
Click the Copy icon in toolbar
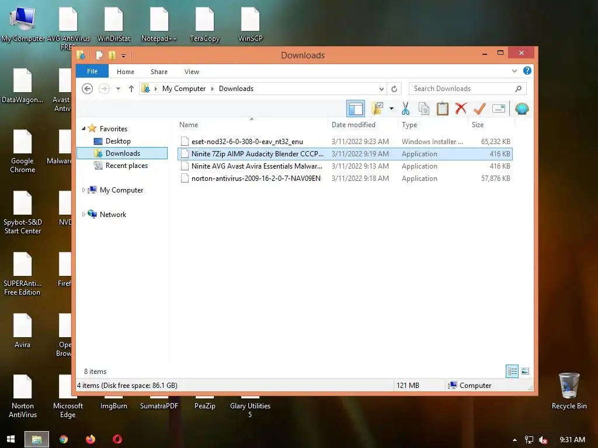[424, 108]
